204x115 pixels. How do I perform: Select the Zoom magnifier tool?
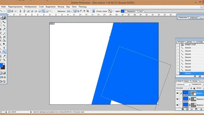point(4,60)
